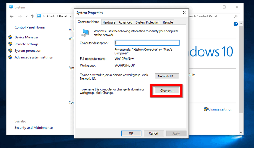This screenshot has height=148, width=254.
Task: Click Control Panel in the breadcrumb
Action: point(57,16)
